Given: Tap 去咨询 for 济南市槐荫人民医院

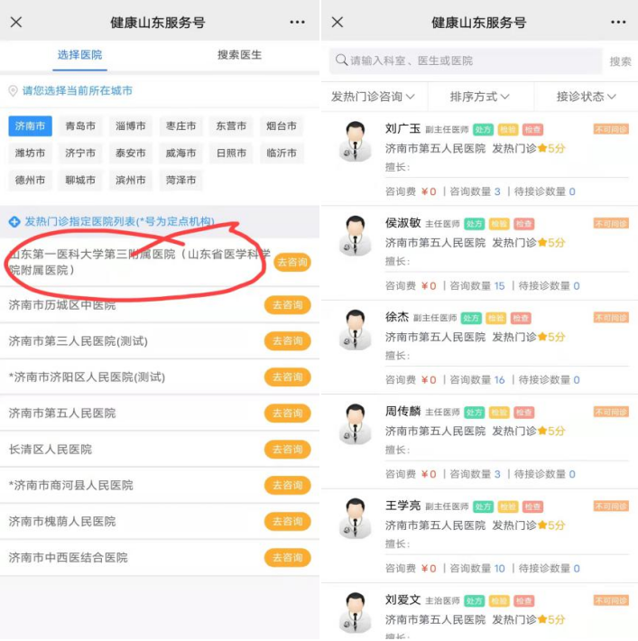Looking at the screenshot, I should coord(288,522).
